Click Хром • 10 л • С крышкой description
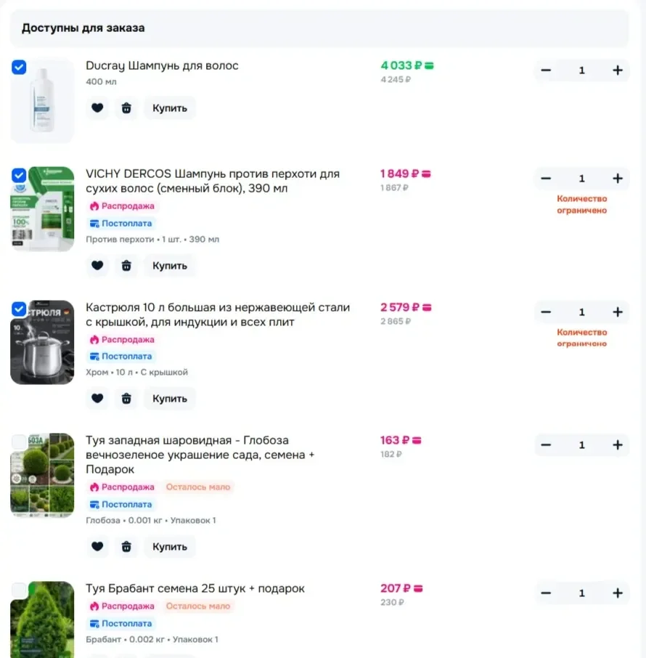Viewport: 646px width, 658px height. pyautogui.click(x=136, y=373)
